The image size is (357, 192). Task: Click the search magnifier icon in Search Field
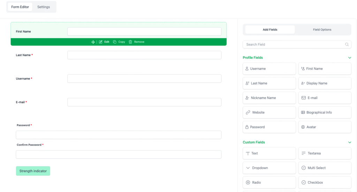click(x=347, y=44)
